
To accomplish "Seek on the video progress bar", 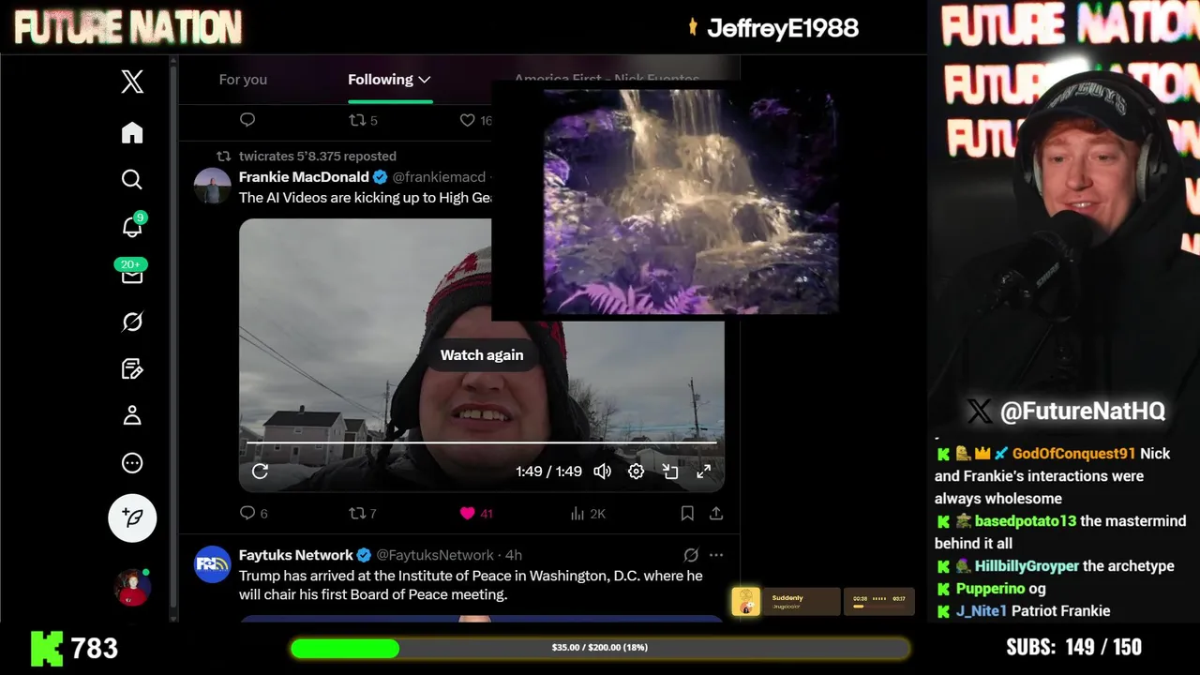I will coord(482,442).
